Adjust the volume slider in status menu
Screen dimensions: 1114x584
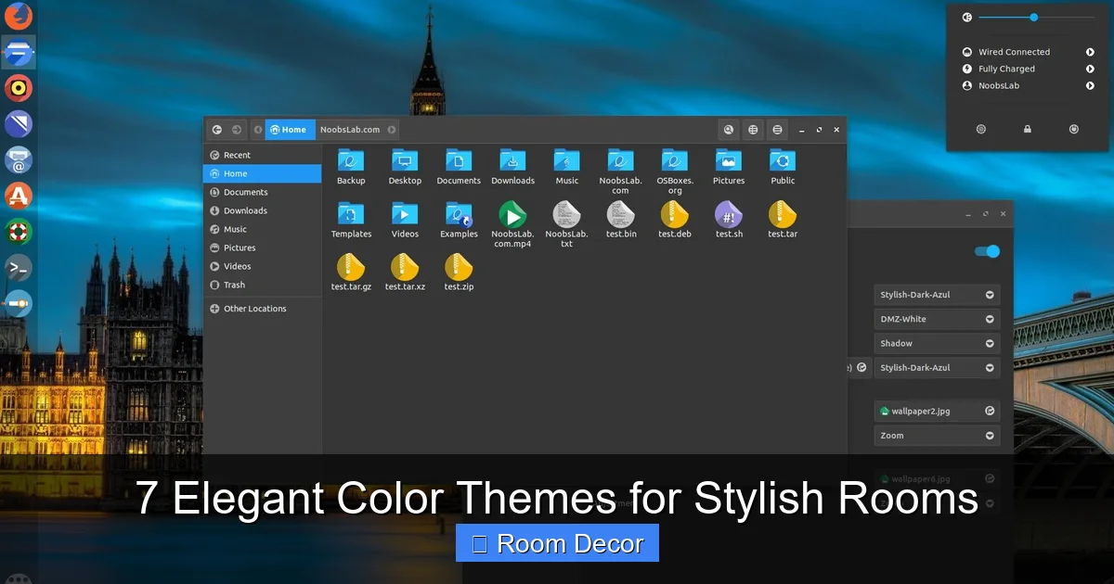coord(1036,17)
